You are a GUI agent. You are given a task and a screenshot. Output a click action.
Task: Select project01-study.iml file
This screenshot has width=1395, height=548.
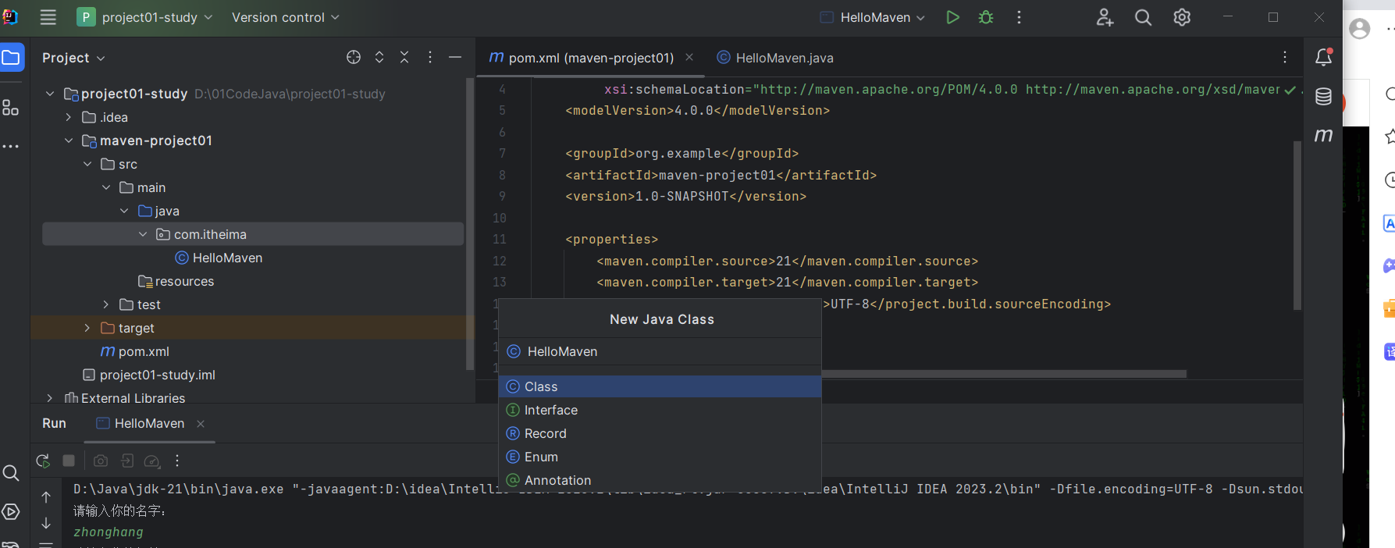(x=149, y=375)
